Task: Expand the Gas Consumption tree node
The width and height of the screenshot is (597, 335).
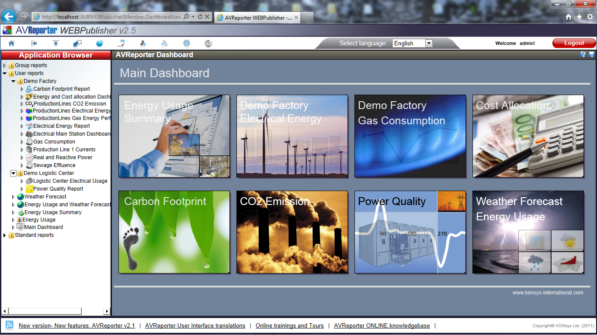Action: (22, 142)
